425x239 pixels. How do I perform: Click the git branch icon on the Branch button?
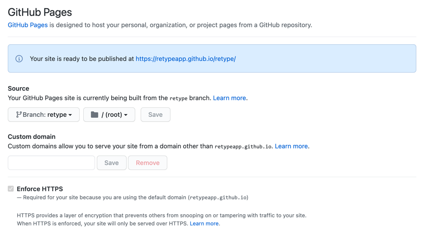(19, 115)
